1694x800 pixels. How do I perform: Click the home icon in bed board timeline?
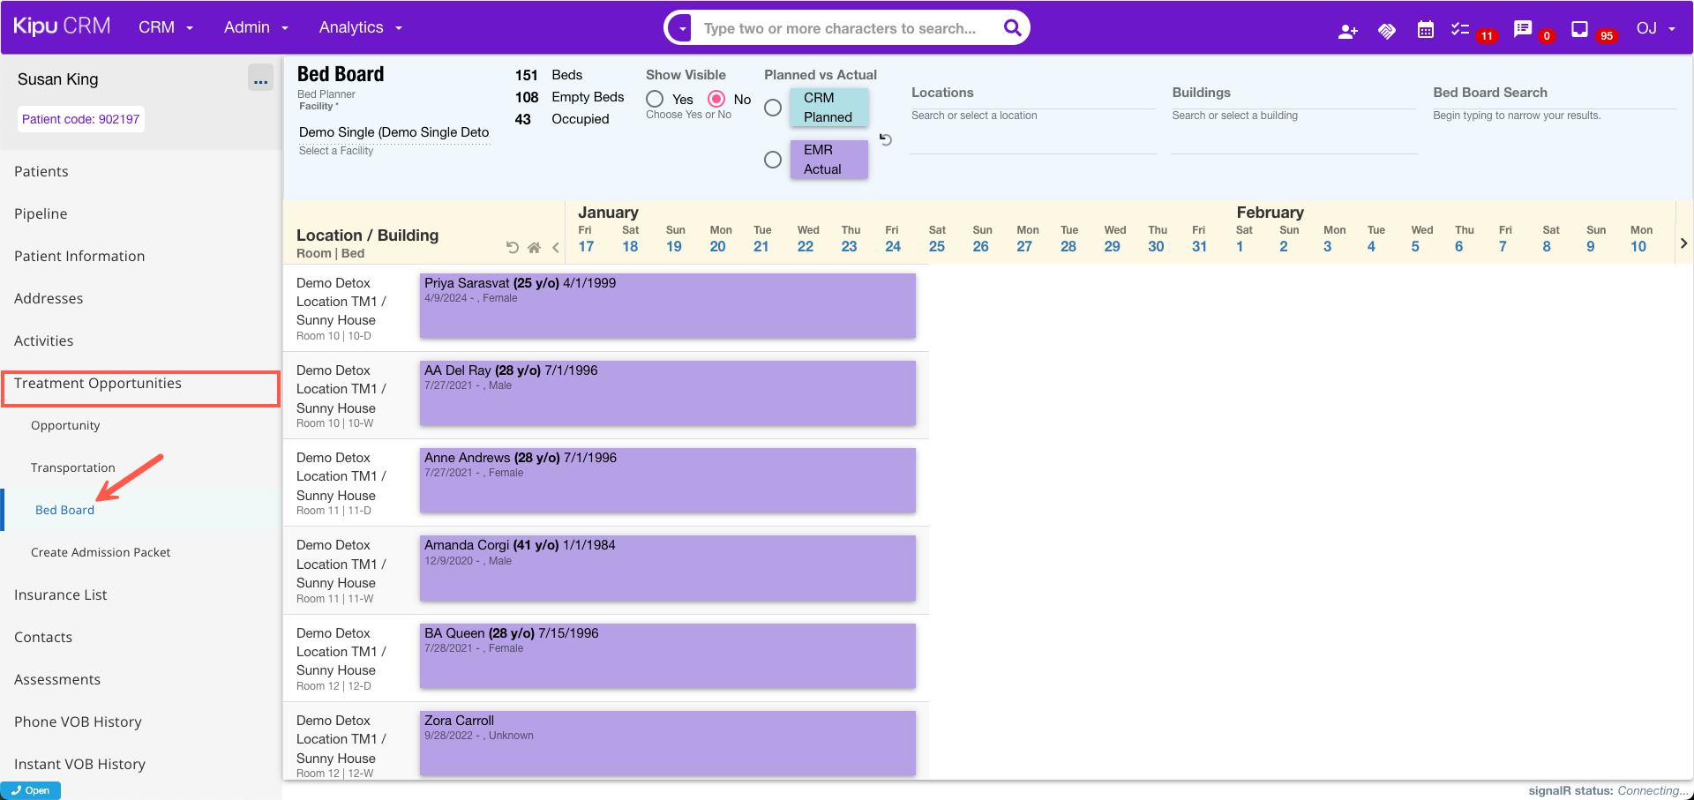click(534, 248)
